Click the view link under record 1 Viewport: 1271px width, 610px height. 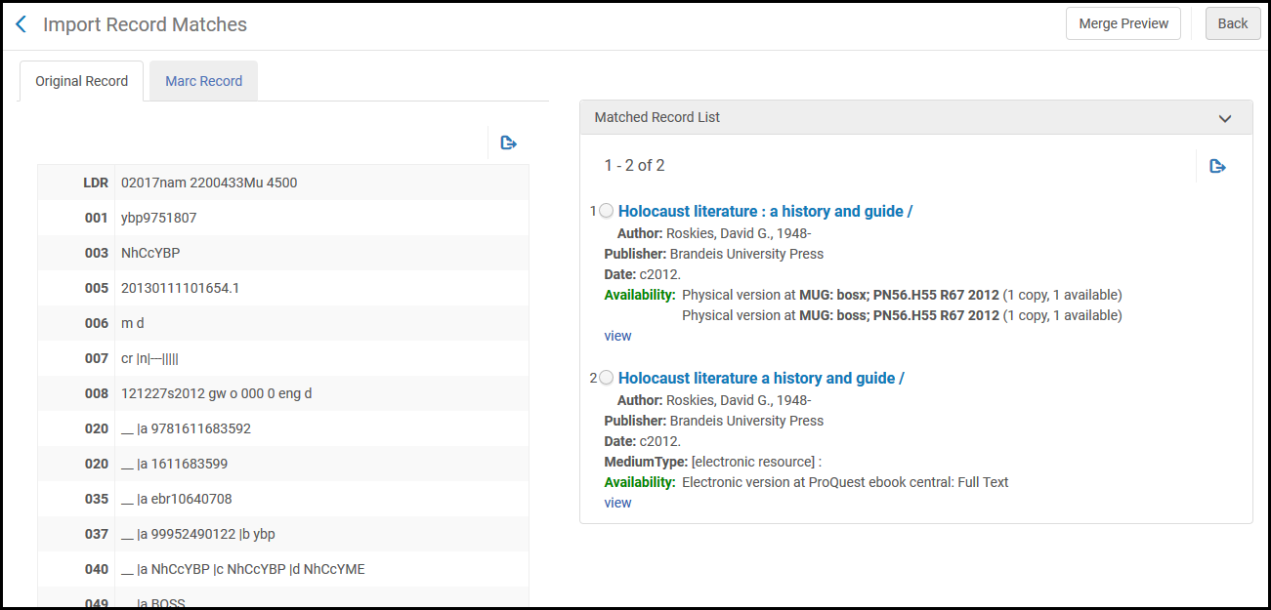[x=617, y=336]
